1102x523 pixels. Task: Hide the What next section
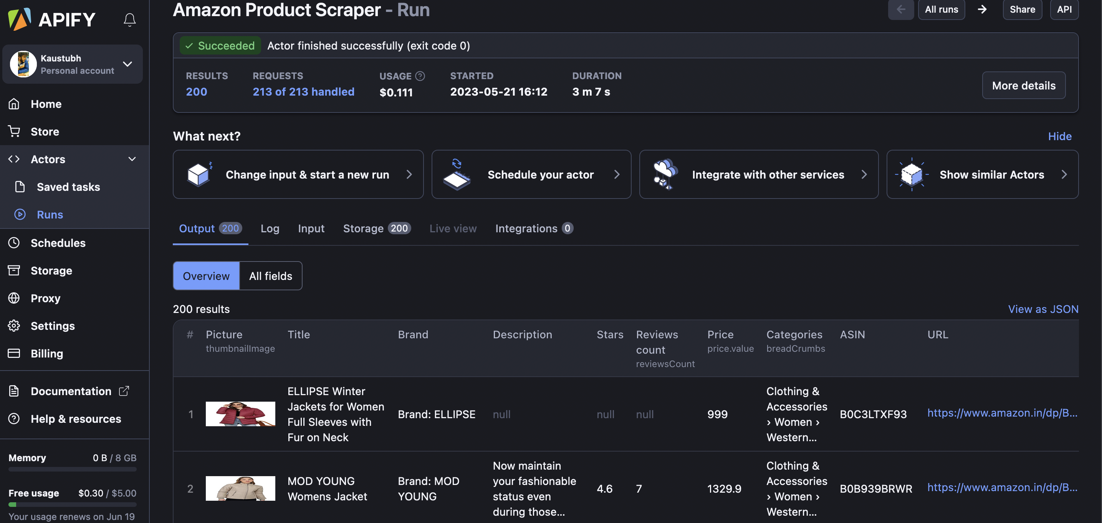pos(1060,136)
